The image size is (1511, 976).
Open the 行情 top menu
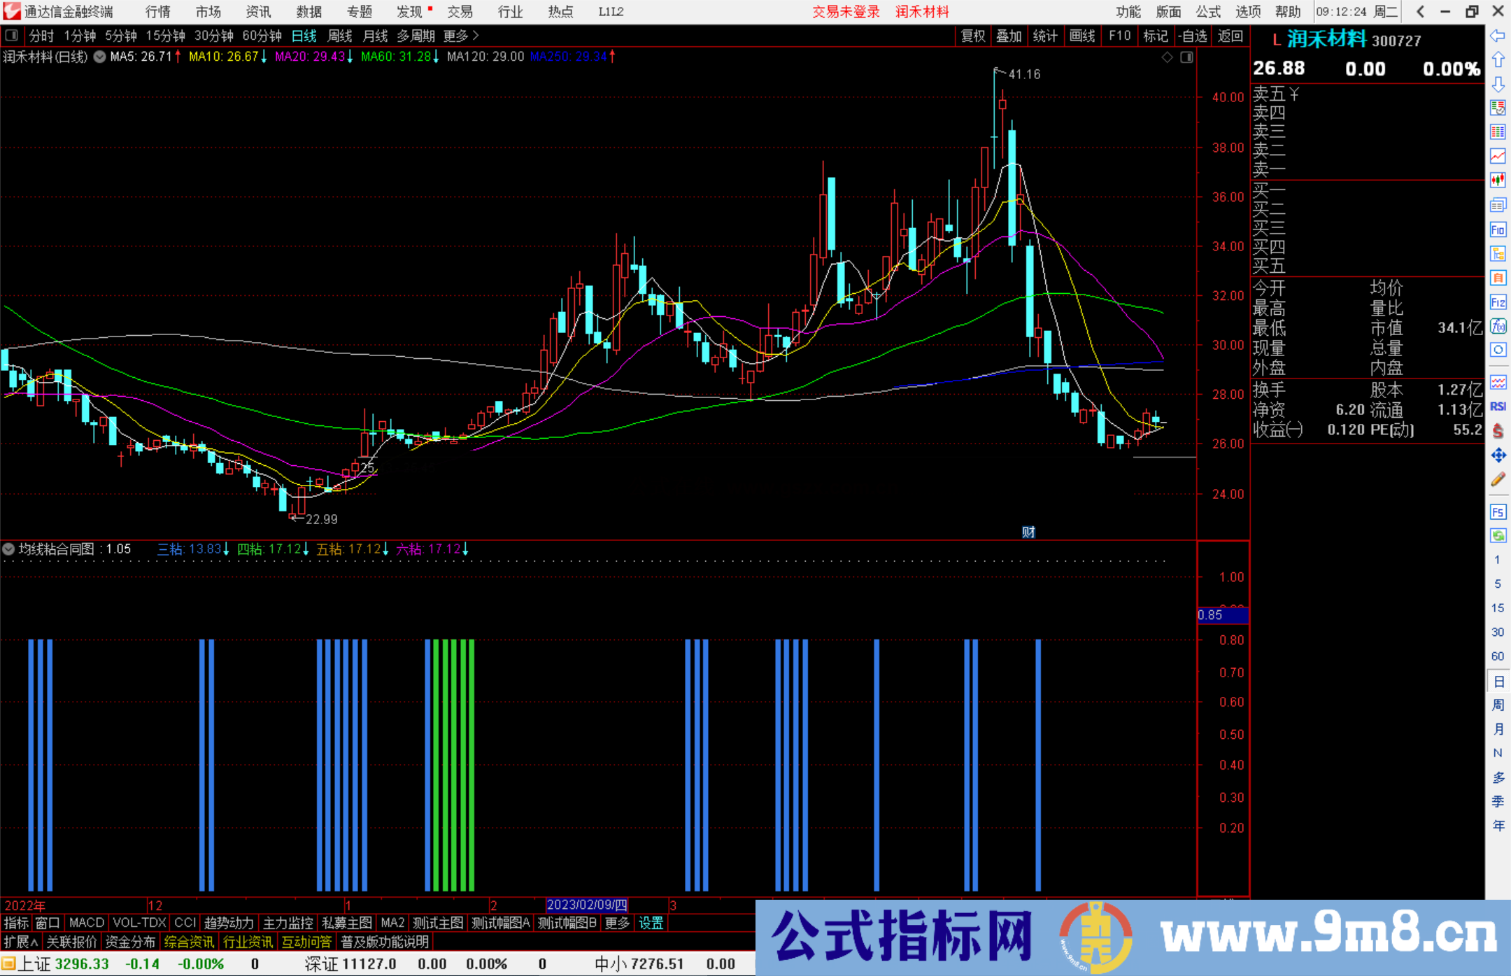tap(158, 12)
